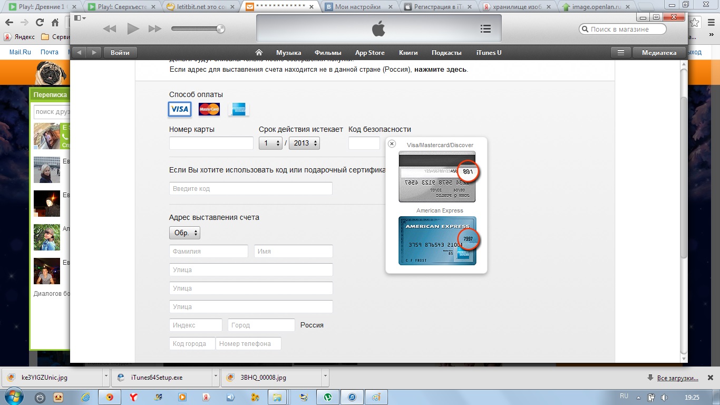Open Internet Explorer from taskbar
The height and width of the screenshot is (405, 720).
(x=86, y=397)
